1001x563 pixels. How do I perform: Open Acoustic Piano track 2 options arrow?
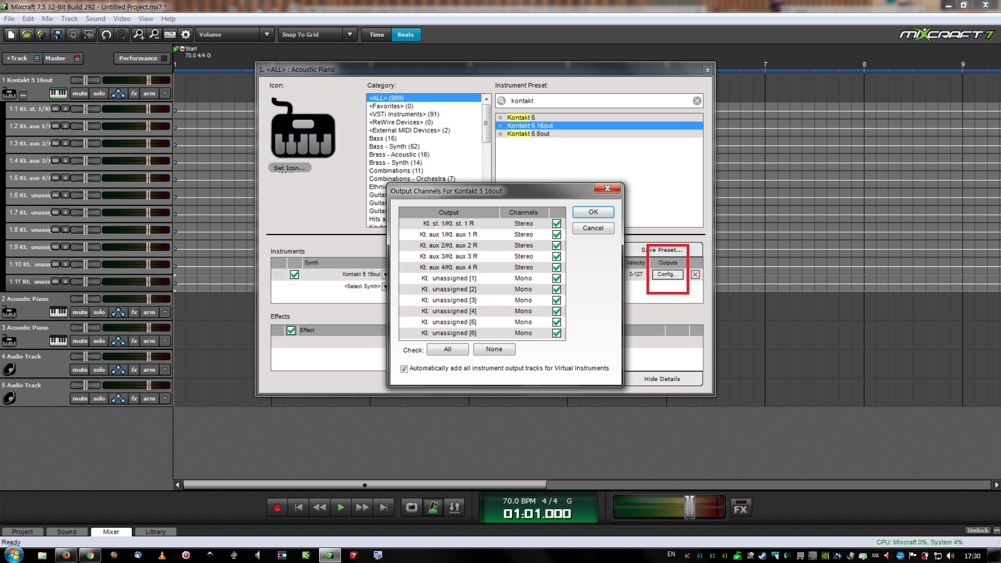pos(165,313)
